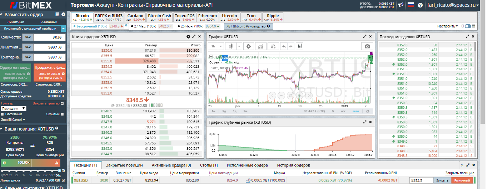The image size is (488, 189).
Task: Click the Russian flag language icon
Action: [410, 5]
